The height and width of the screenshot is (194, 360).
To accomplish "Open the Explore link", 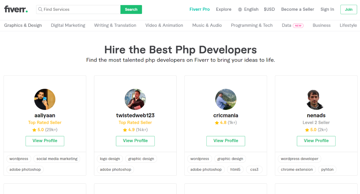I will click(224, 9).
